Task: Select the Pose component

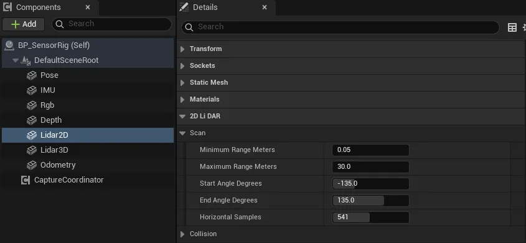Action: [x=88, y=75]
